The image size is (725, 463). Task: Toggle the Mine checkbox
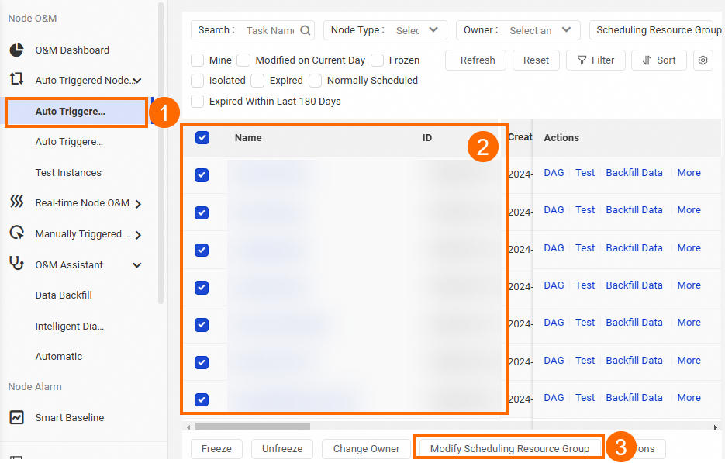point(198,60)
